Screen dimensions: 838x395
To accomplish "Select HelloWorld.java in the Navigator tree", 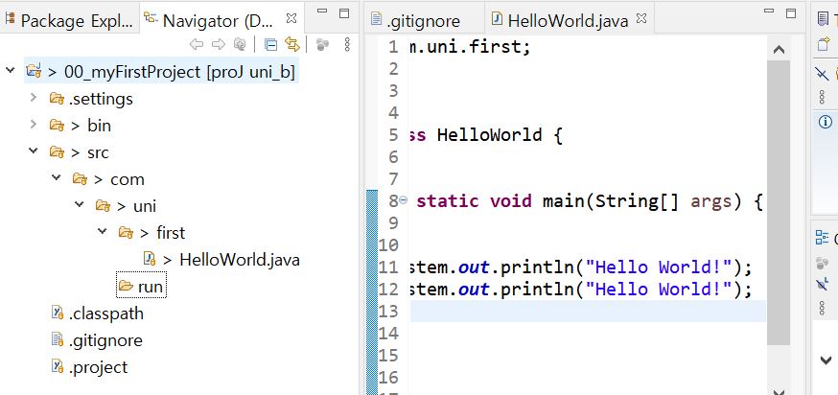I will click(240, 261).
